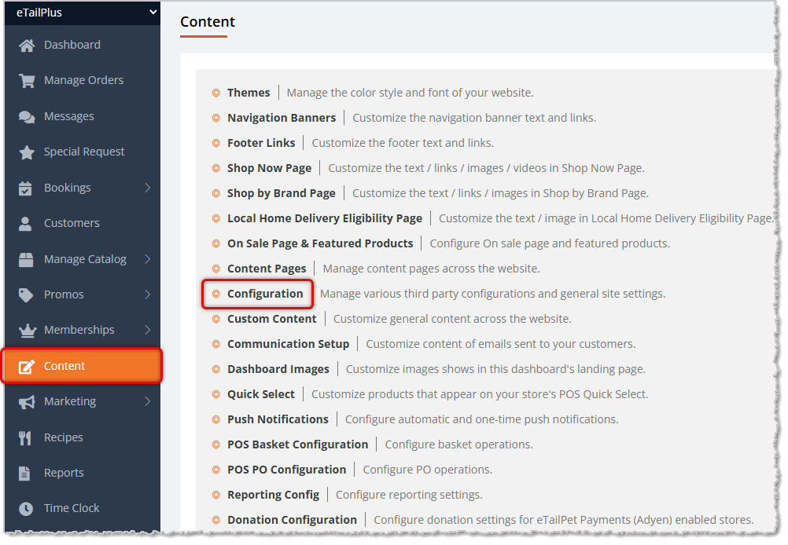This screenshot has width=788, height=545.
Task: Expand the Memberships submenu chevron
Action: tap(148, 330)
